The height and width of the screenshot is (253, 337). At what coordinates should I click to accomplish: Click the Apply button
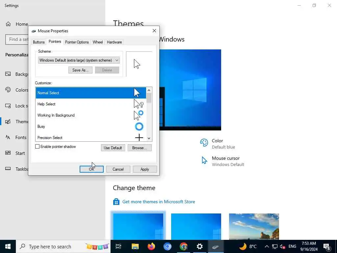145,169
